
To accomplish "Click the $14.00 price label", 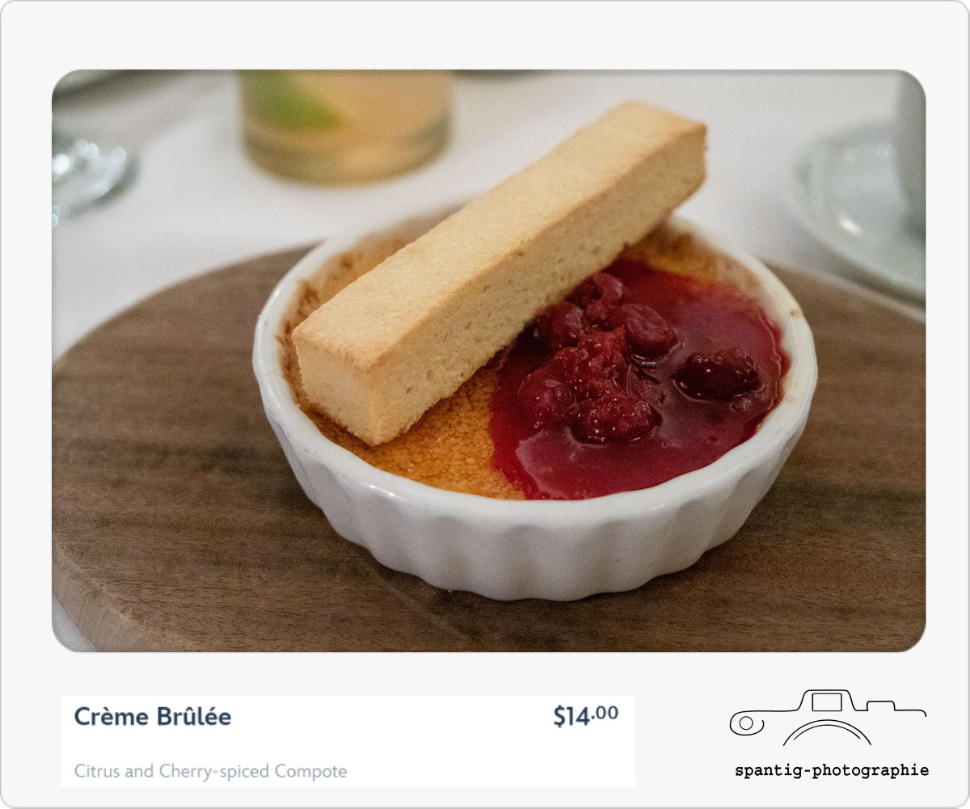I will (x=585, y=715).
